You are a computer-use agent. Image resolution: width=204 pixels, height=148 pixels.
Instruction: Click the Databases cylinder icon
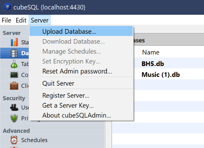[14, 53]
